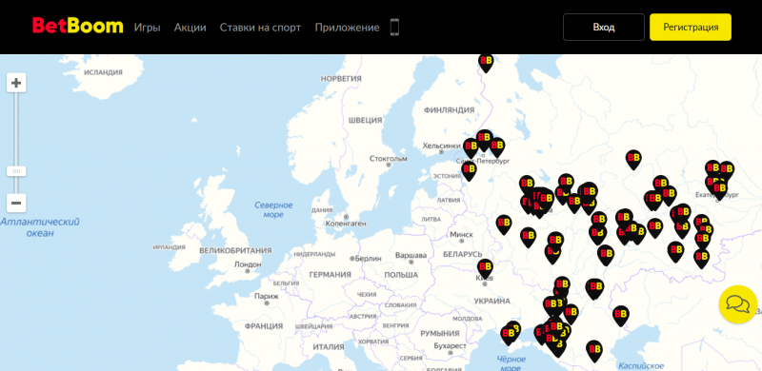Open the Приложение link

point(347,28)
